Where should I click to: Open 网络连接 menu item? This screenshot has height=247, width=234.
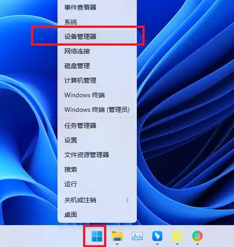pos(97,51)
